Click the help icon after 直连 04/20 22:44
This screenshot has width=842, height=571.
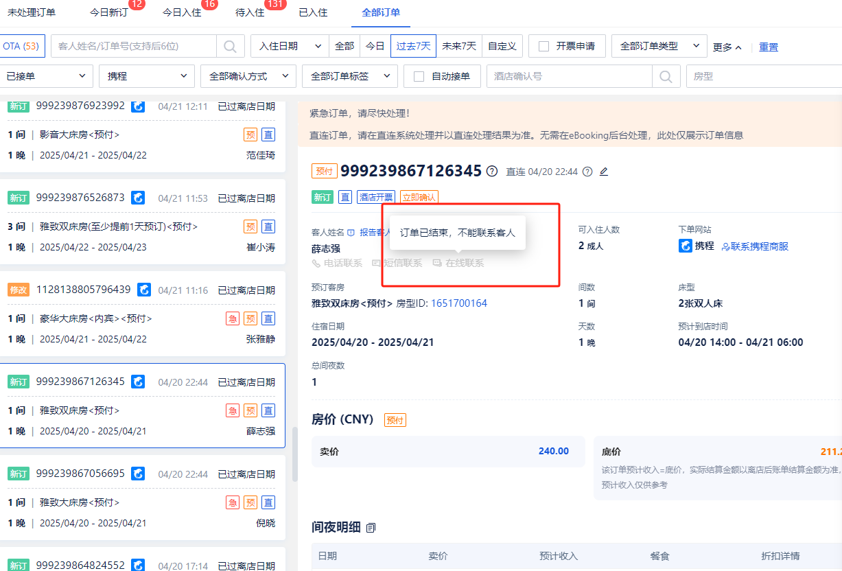587,172
